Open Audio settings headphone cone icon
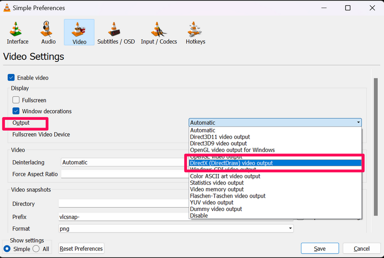 [47, 29]
